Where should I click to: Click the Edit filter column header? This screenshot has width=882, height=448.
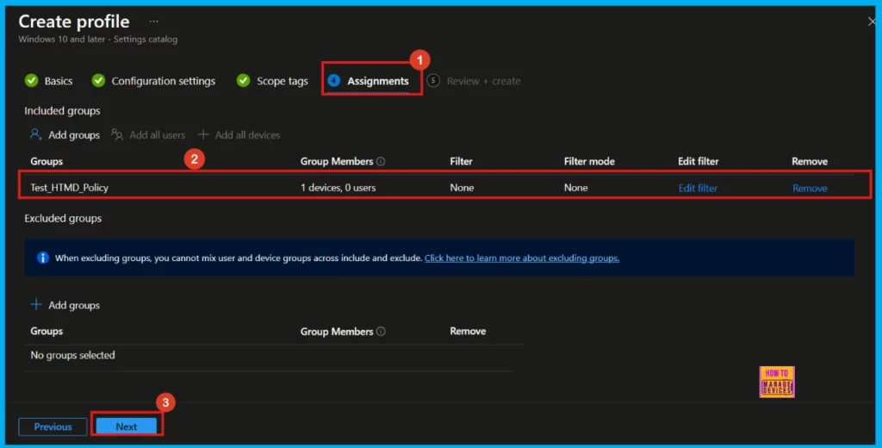[x=699, y=161]
